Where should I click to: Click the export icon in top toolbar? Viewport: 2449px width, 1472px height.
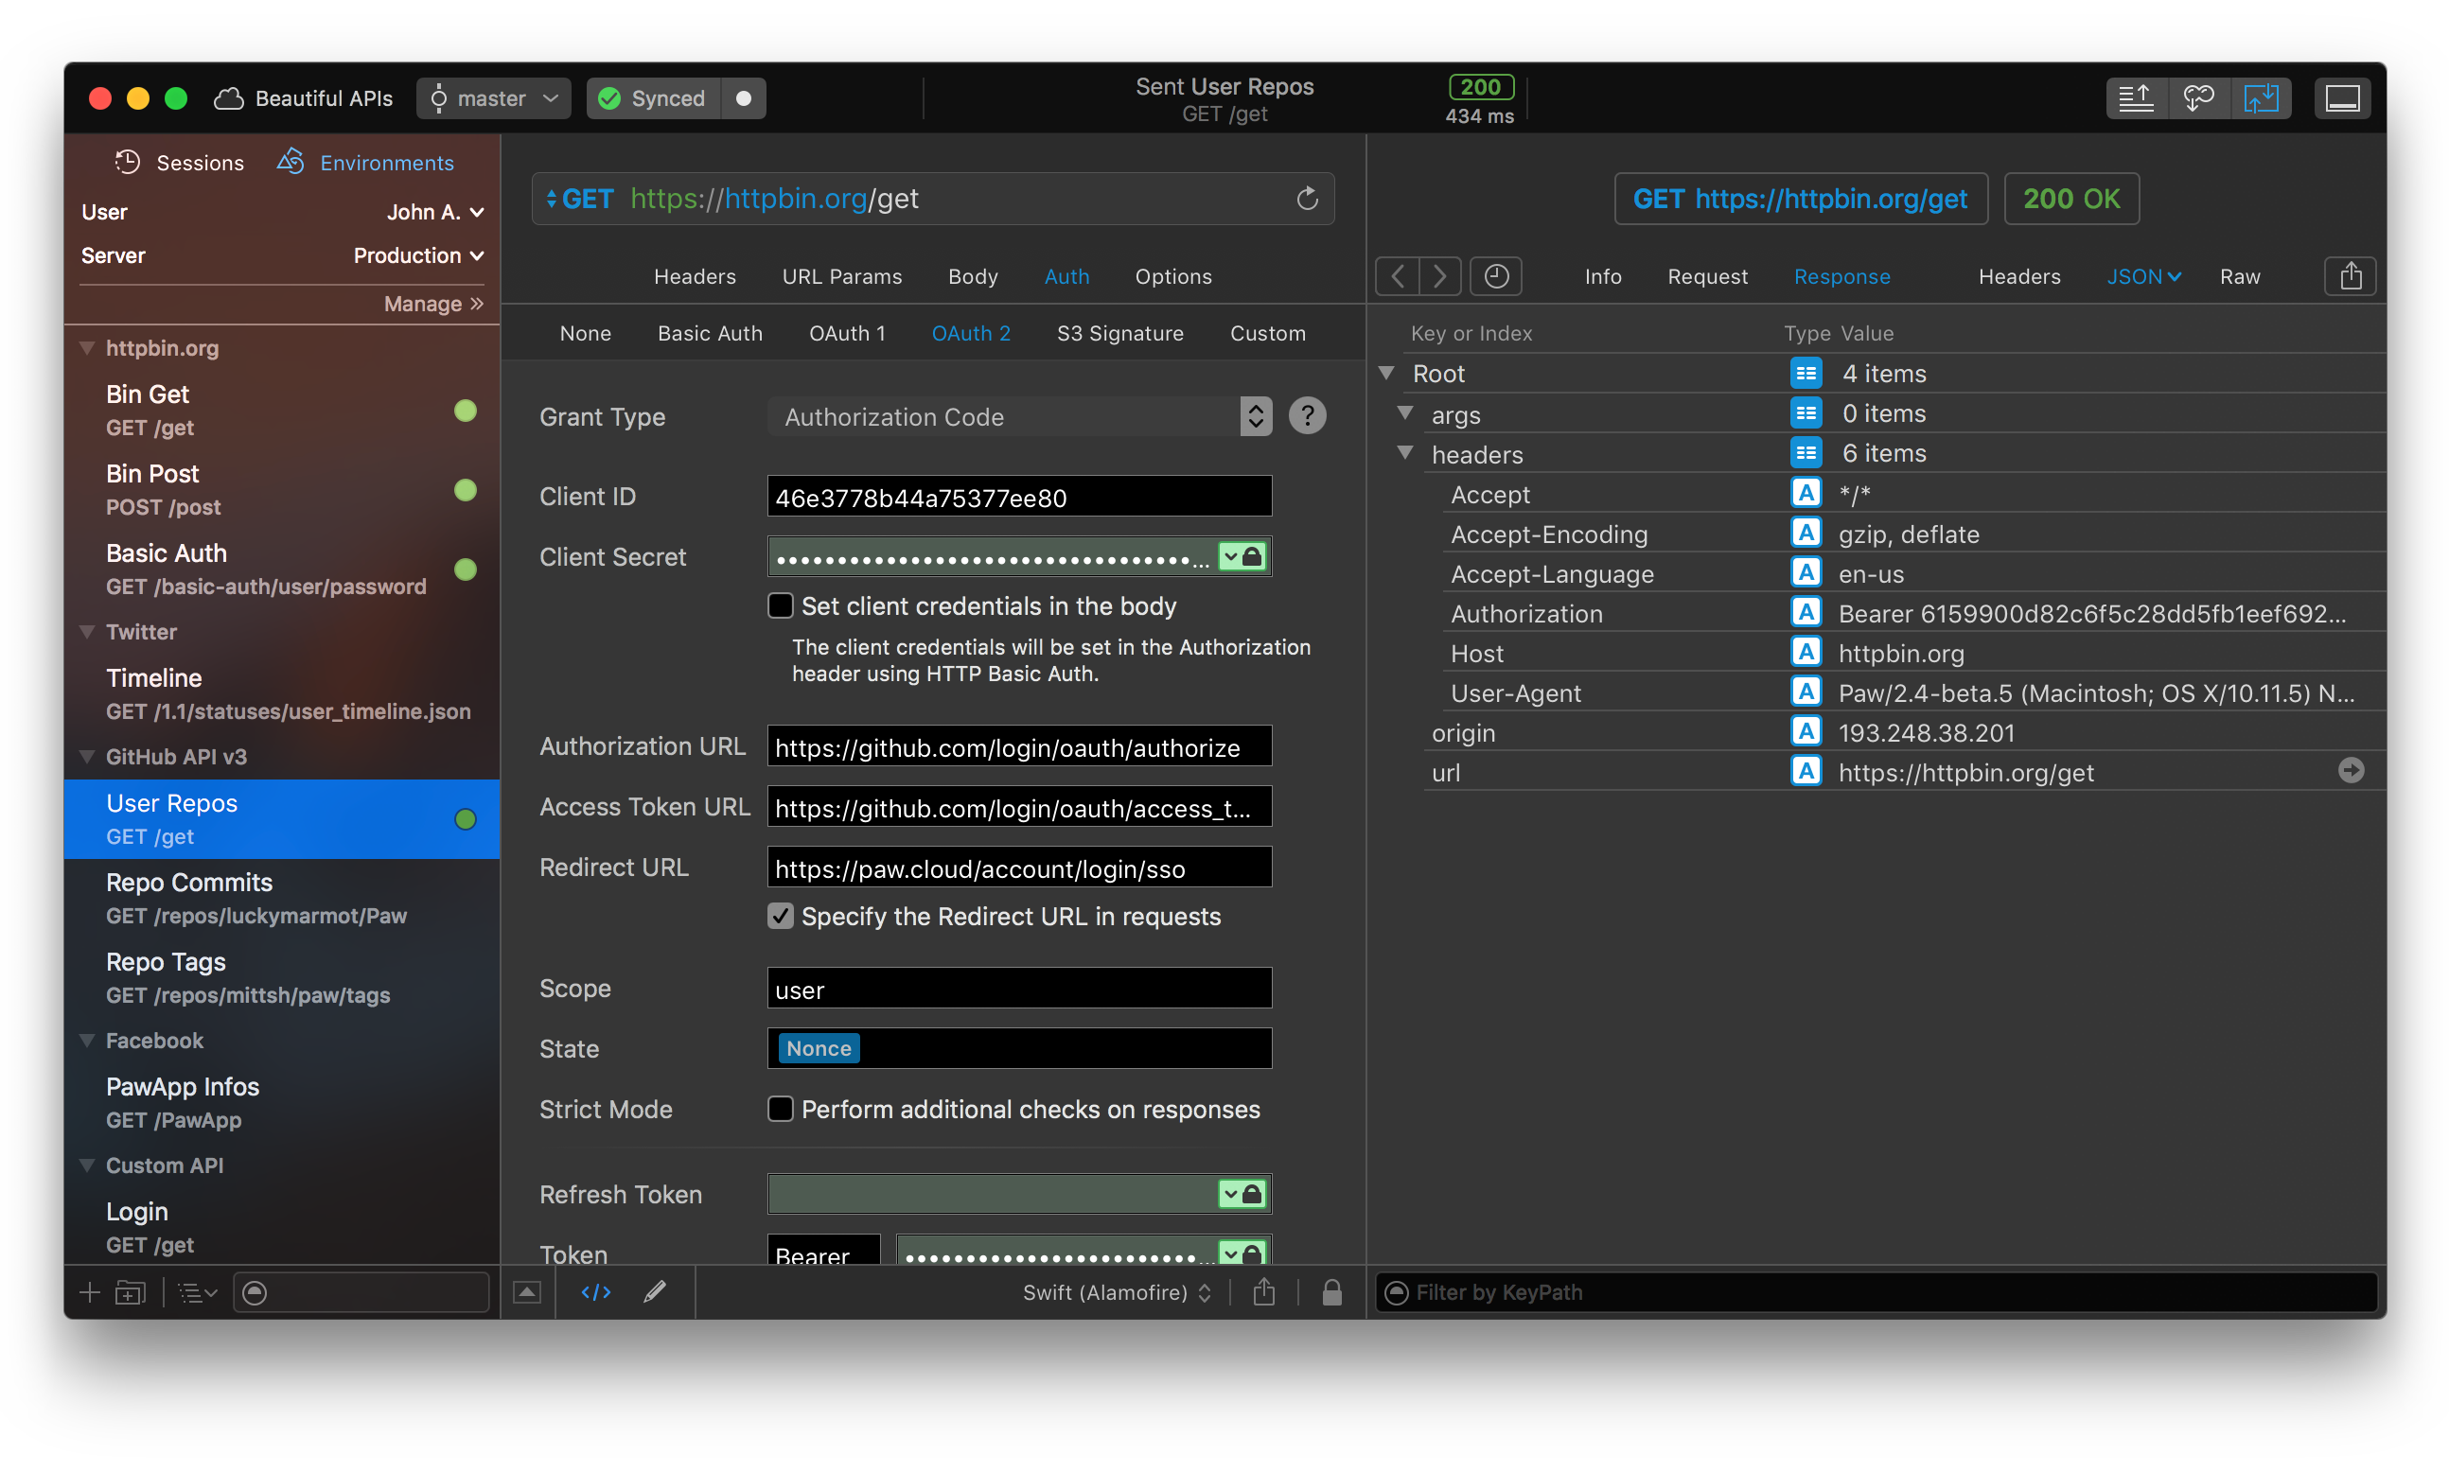pyautogui.click(x=2136, y=98)
